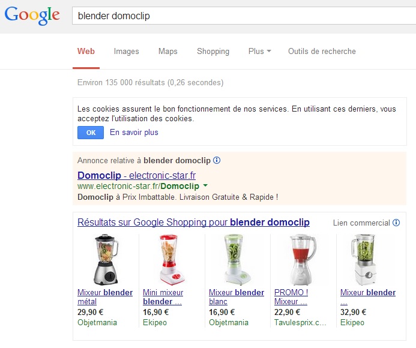Click the Google logo

(x=32, y=16)
